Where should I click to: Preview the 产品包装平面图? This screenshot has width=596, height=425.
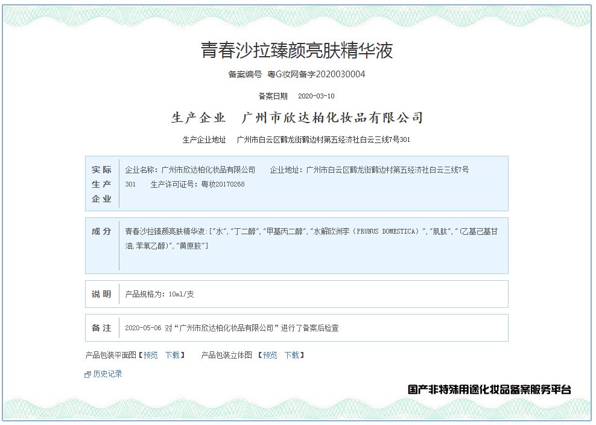tap(150, 355)
